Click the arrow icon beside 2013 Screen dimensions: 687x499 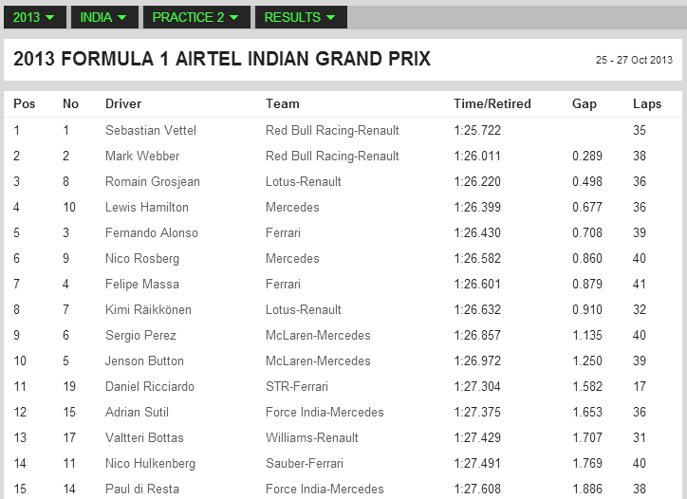50,17
